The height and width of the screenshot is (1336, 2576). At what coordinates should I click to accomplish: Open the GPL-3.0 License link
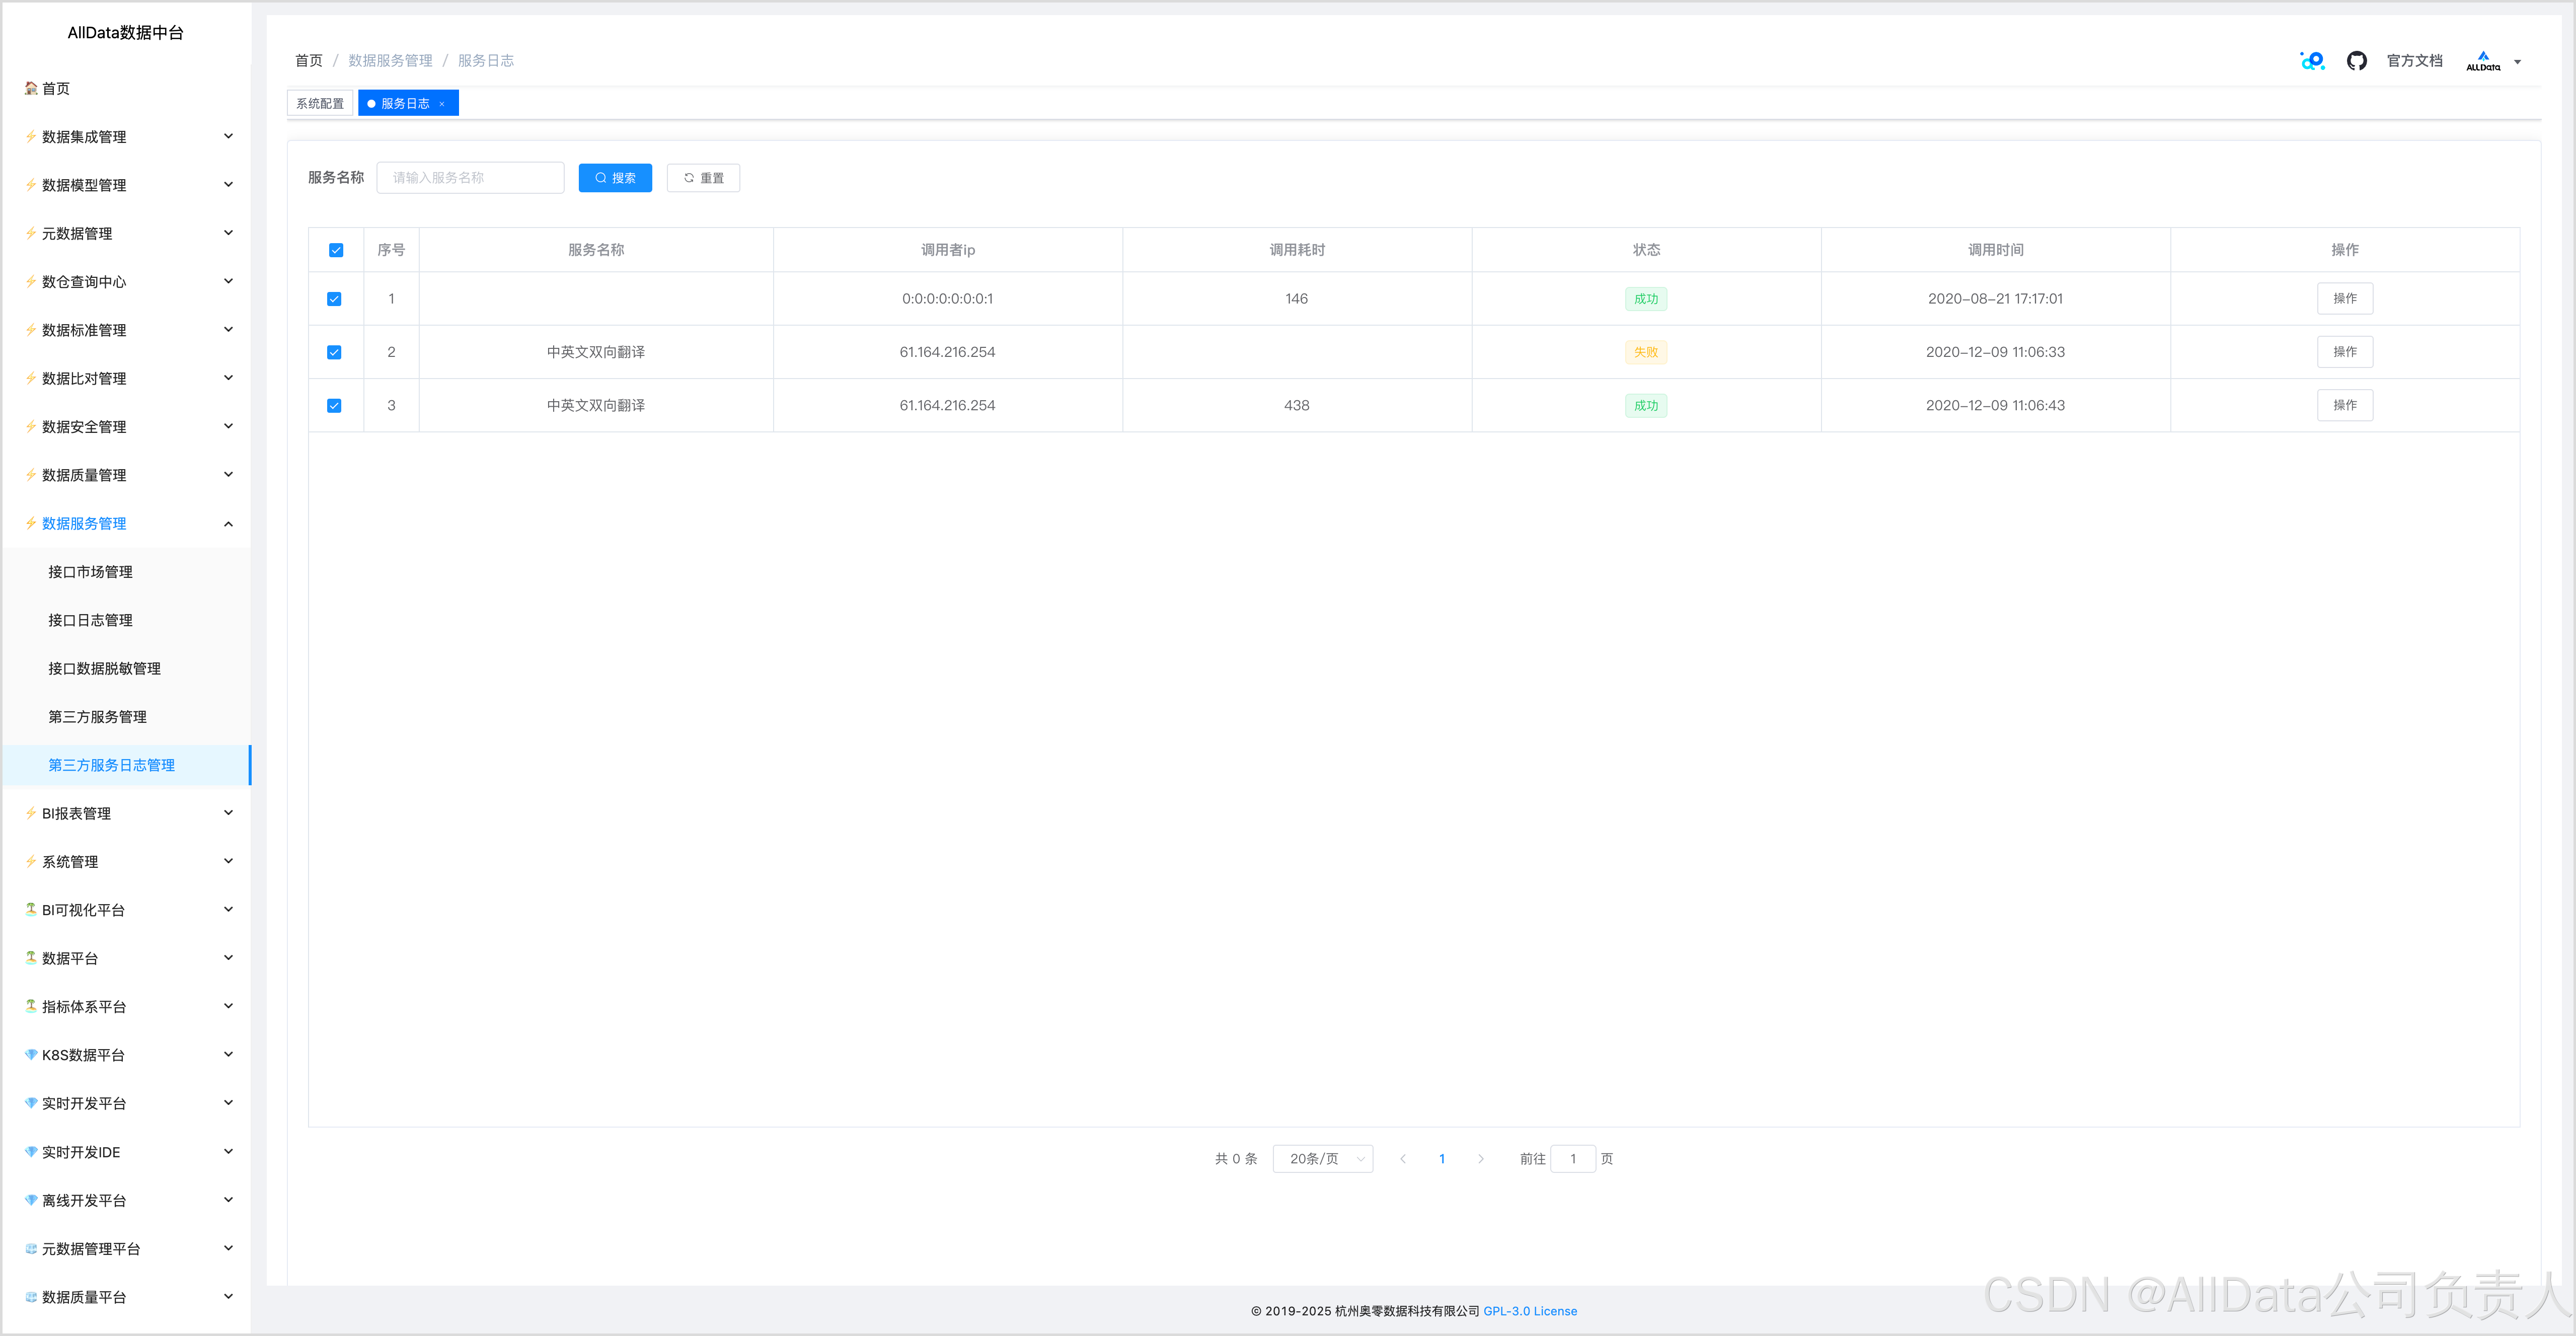click(x=1529, y=1311)
